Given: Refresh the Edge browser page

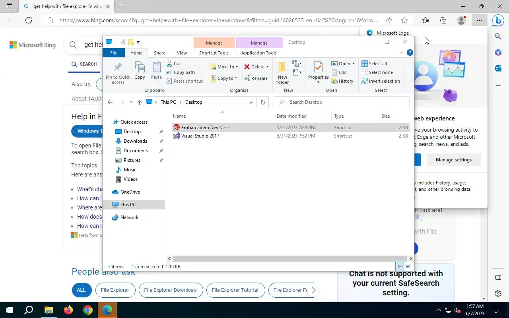Looking at the screenshot, I should [x=29, y=20].
